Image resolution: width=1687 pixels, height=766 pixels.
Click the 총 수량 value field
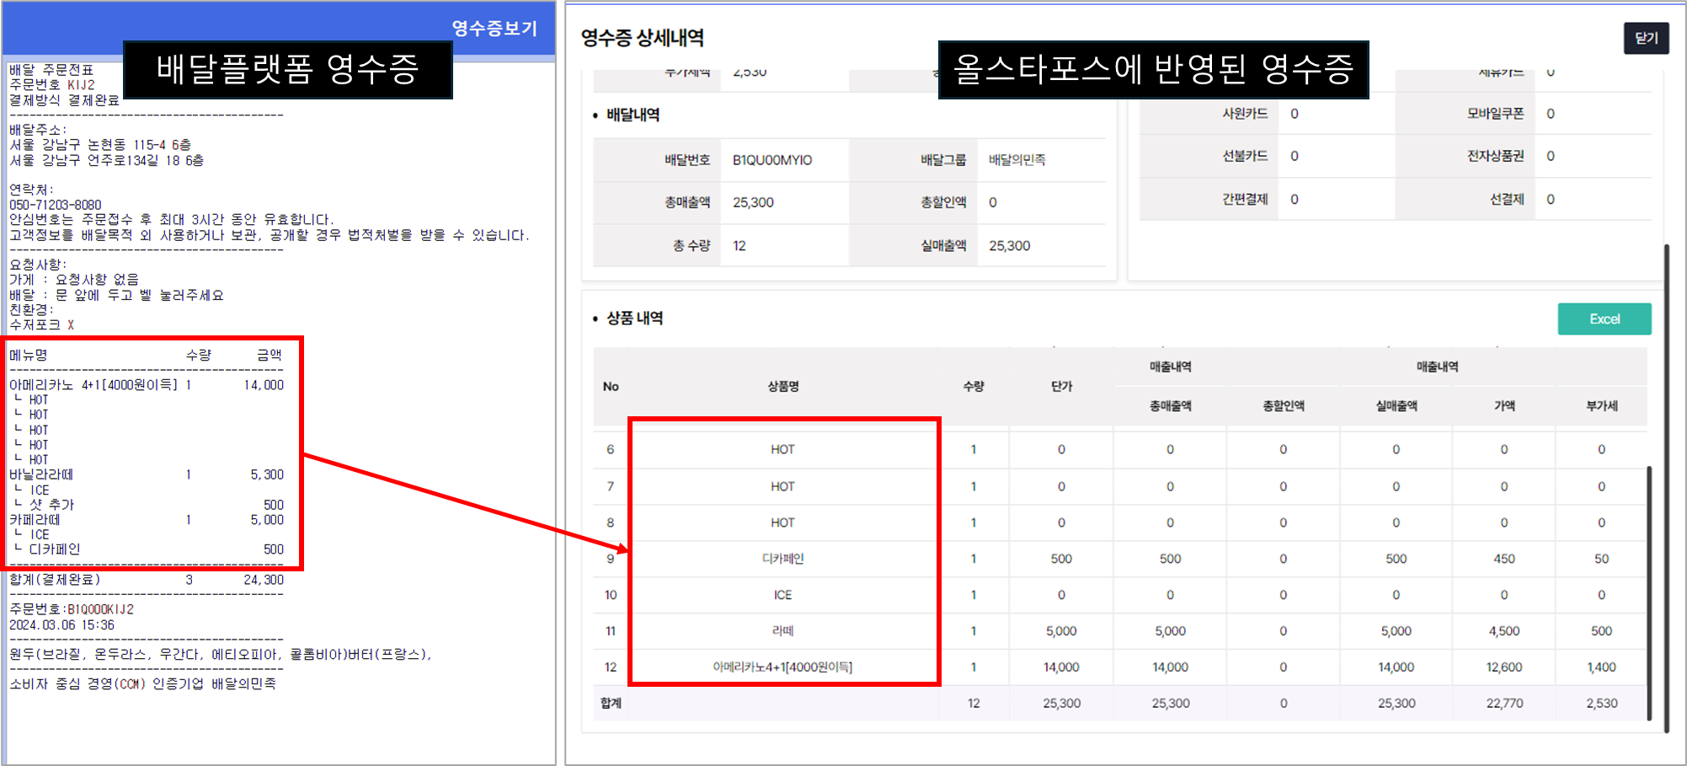pos(739,246)
